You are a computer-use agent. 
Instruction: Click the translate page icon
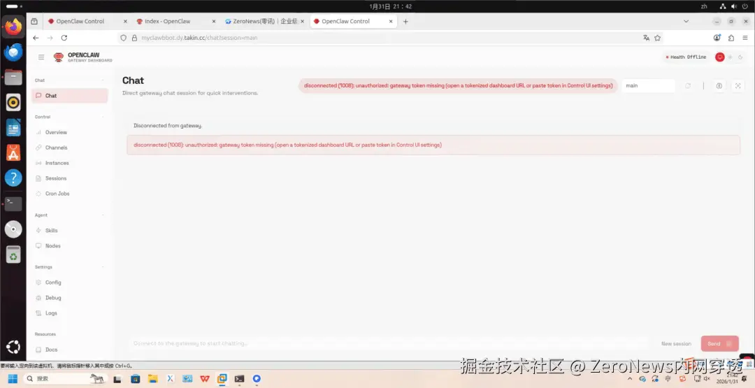click(646, 38)
